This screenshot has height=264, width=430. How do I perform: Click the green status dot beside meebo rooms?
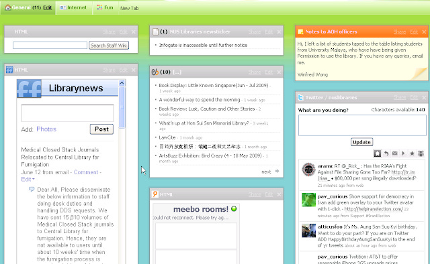click(x=234, y=209)
